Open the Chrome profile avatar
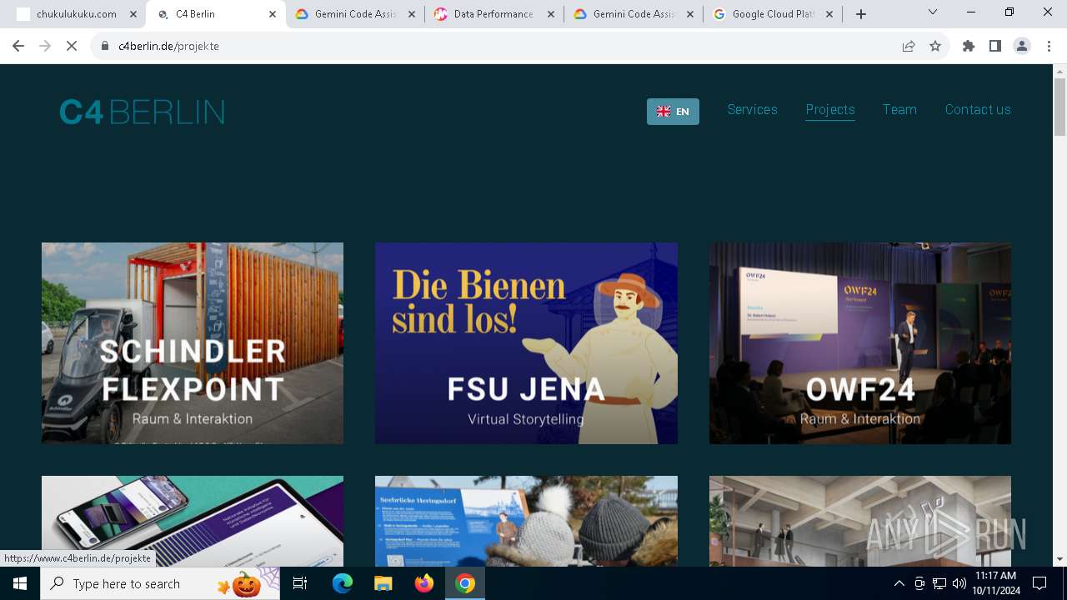1067x600 pixels. click(x=1022, y=46)
